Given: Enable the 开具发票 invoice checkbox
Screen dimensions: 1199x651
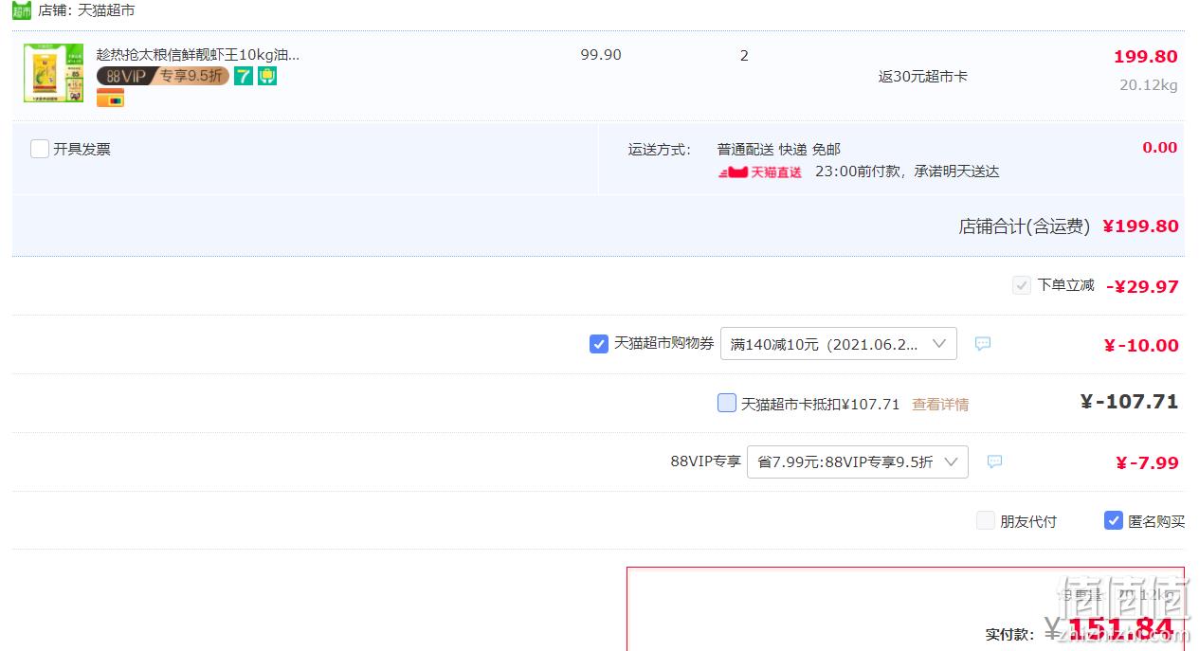Looking at the screenshot, I should point(40,149).
